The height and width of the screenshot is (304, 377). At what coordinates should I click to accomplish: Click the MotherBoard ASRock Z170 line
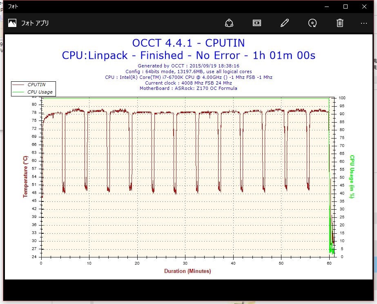[189, 88]
